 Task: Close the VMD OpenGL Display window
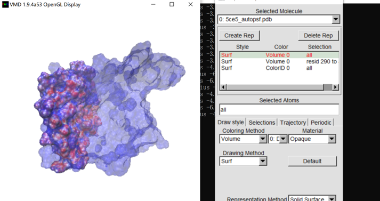[x=190, y=4]
